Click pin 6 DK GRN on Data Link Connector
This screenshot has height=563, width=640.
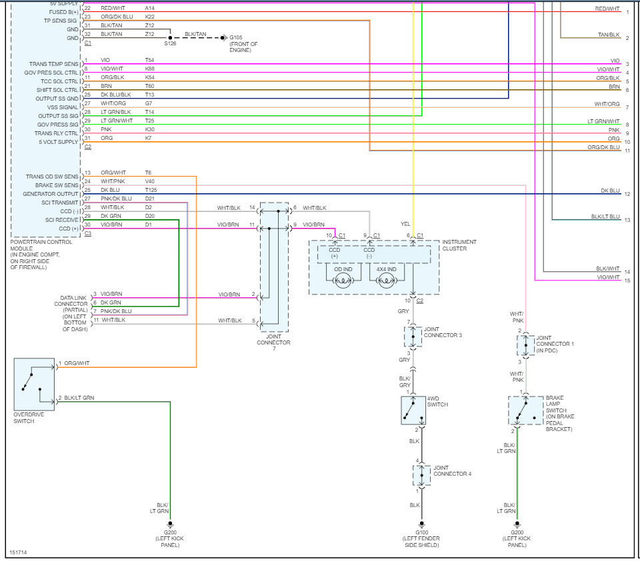tap(107, 302)
